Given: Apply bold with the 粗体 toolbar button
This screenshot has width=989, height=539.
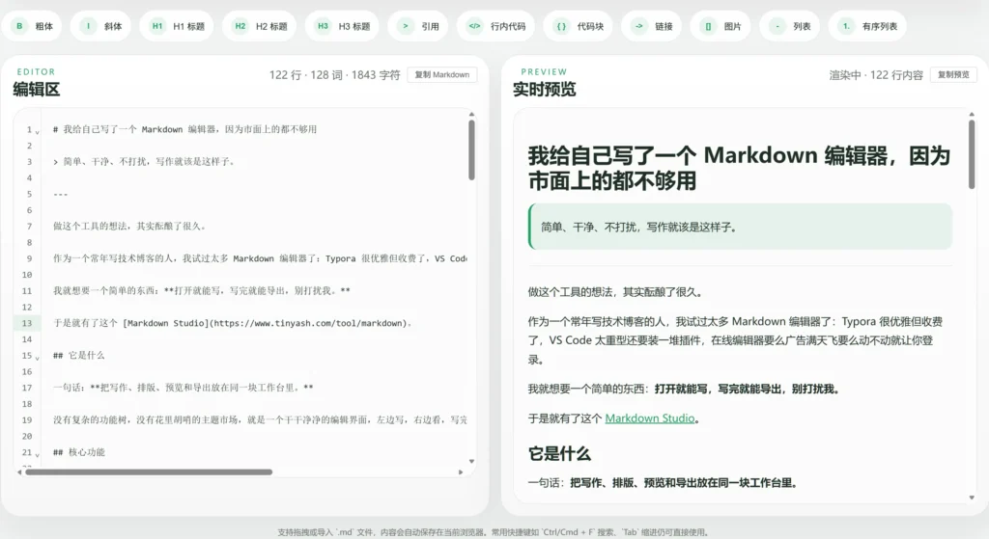Looking at the screenshot, I should pos(34,26).
